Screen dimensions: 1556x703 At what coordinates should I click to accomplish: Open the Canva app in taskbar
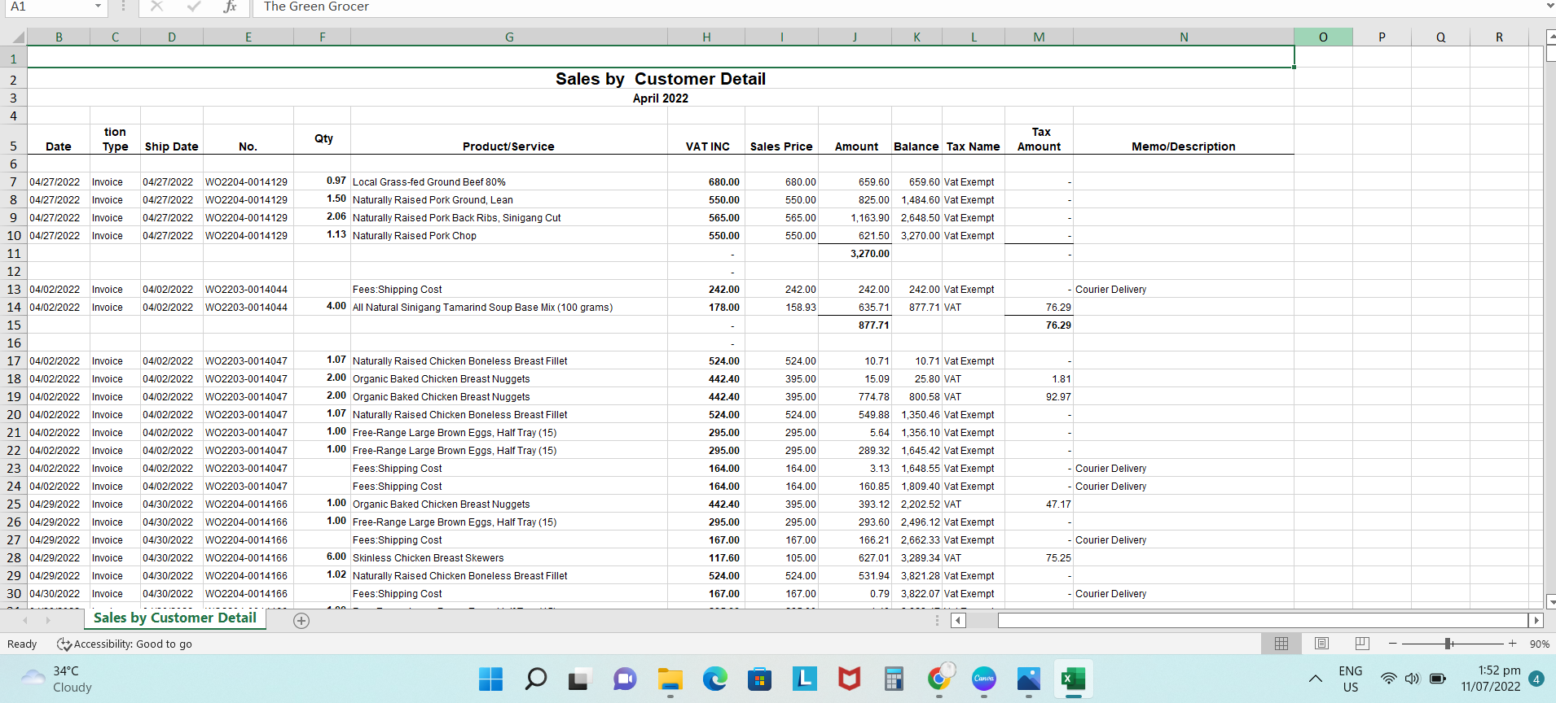tap(984, 679)
